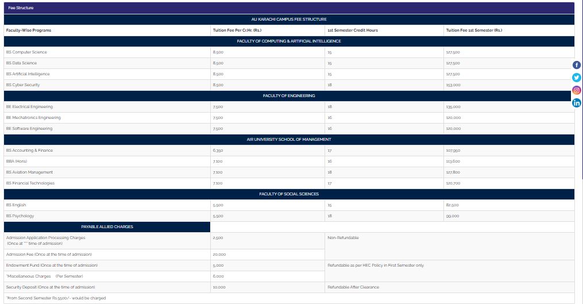The image size is (583, 304).
Task: Open the Twitter social icon
Action: (x=576, y=78)
